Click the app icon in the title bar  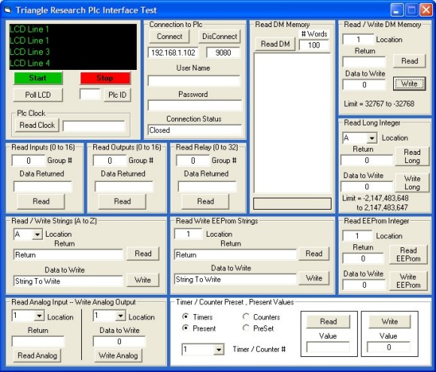(8, 11)
